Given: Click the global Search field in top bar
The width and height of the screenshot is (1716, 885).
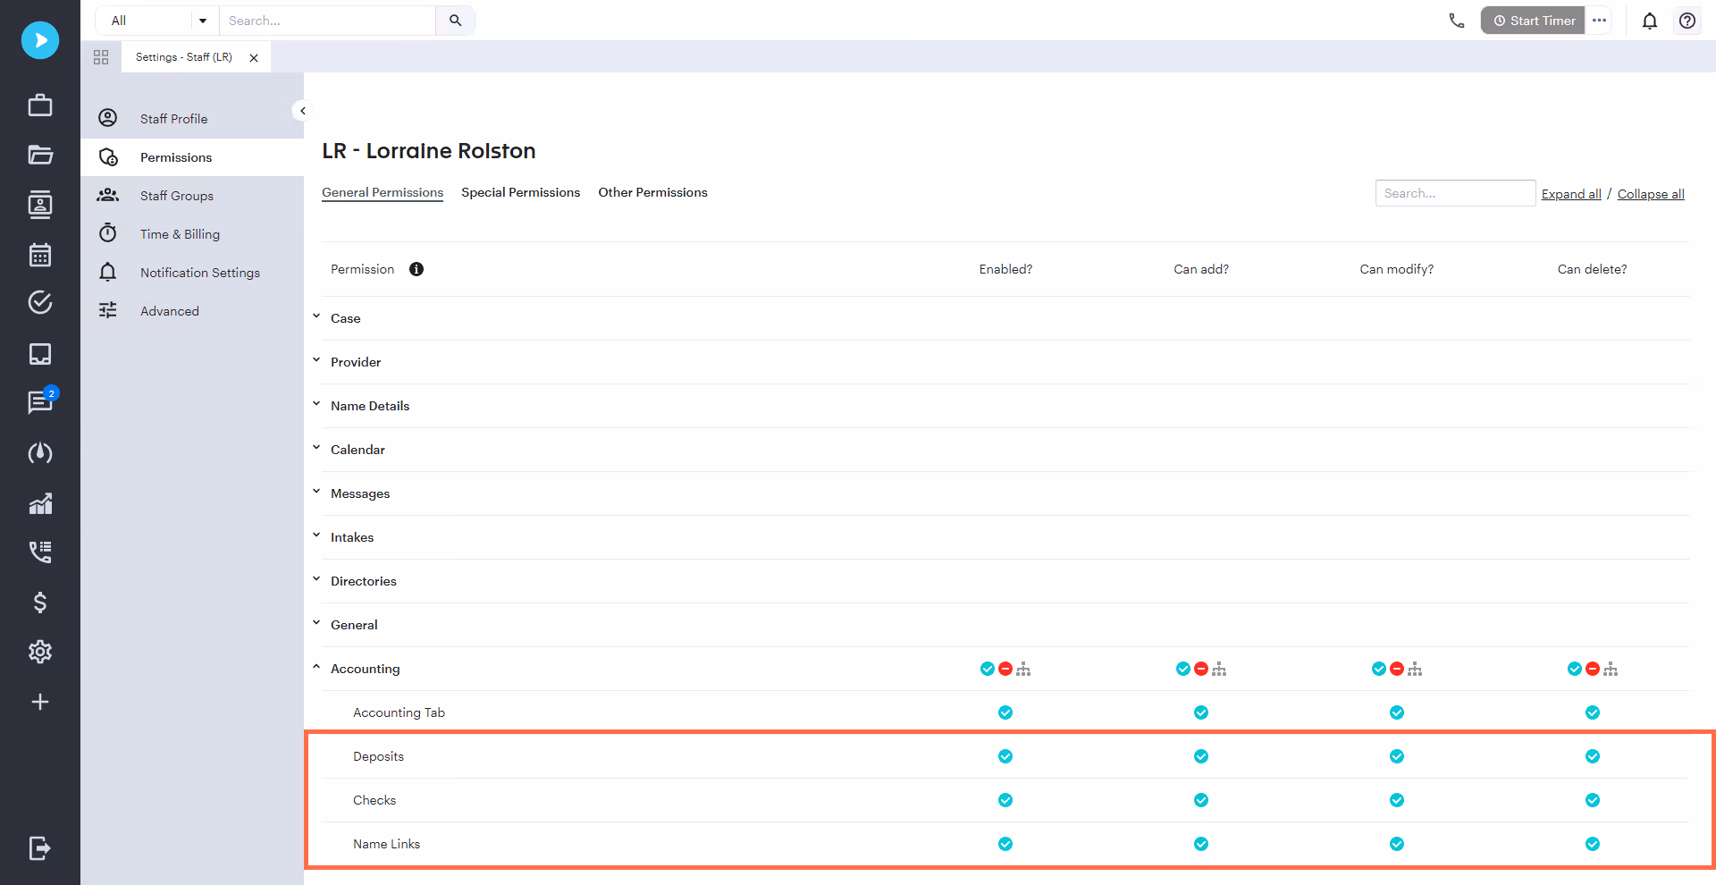Looking at the screenshot, I should pos(328,21).
